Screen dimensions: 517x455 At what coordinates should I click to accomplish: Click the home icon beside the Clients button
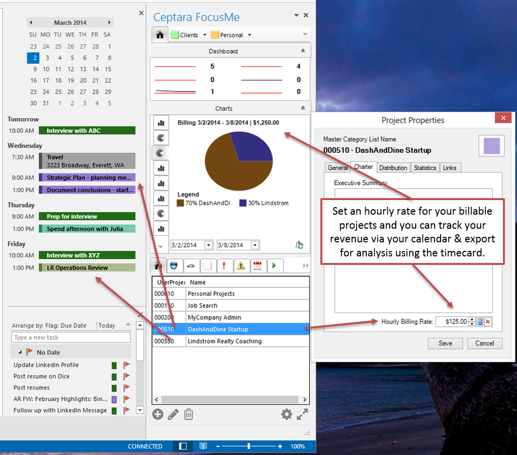pos(160,35)
